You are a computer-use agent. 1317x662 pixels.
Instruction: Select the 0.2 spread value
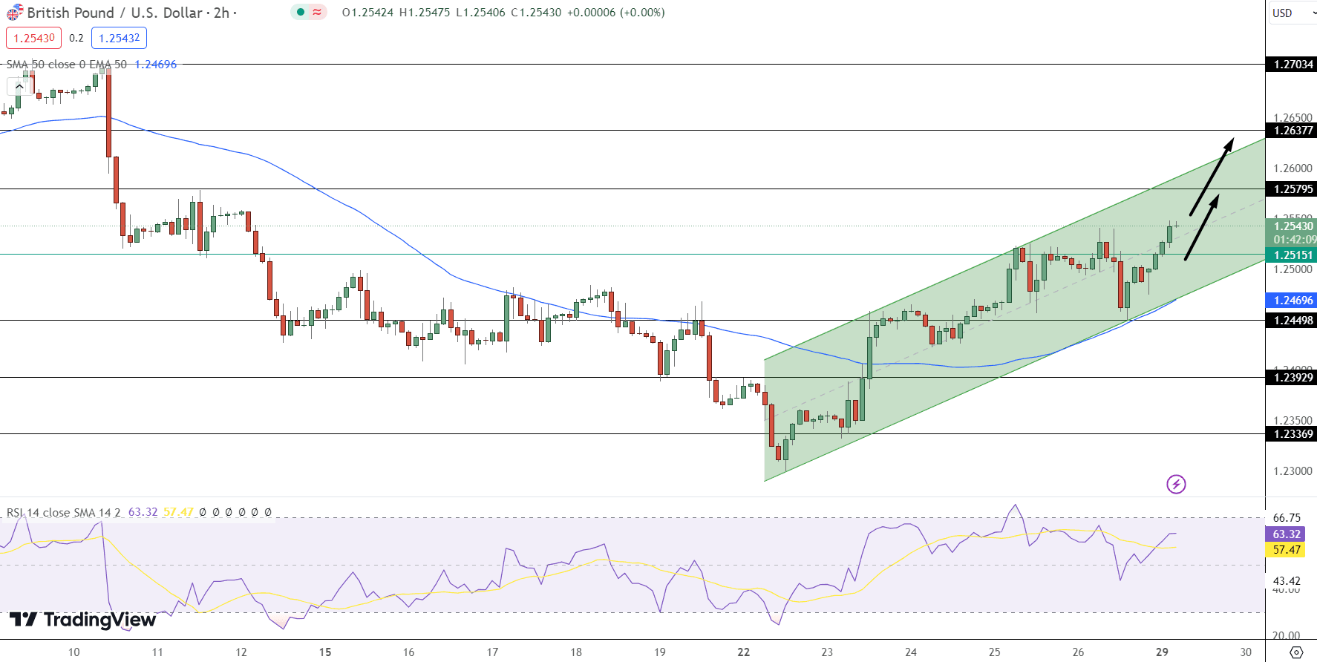pyautogui.click(x=76, y=38)
